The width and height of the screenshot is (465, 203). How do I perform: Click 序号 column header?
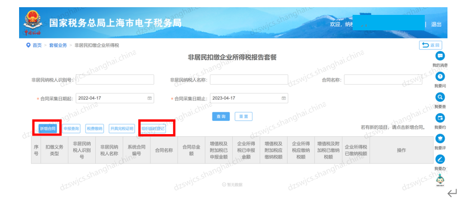pyautogui.click(x=36, y=150)
